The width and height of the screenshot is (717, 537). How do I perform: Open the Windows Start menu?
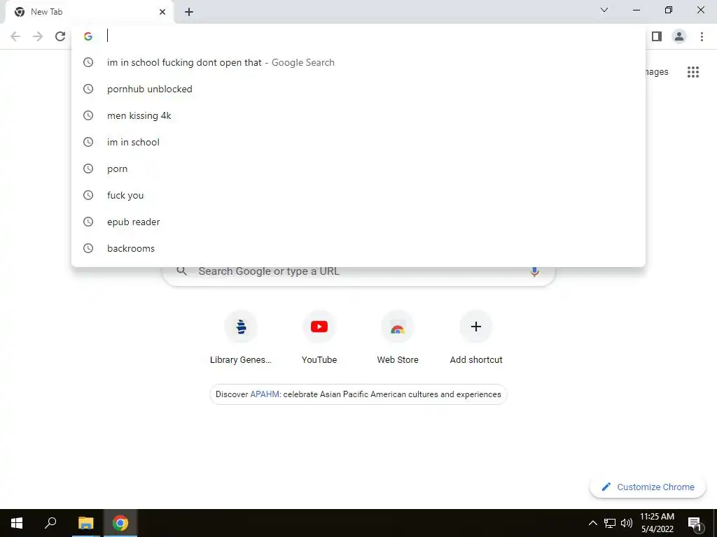(x=17, y=523)
